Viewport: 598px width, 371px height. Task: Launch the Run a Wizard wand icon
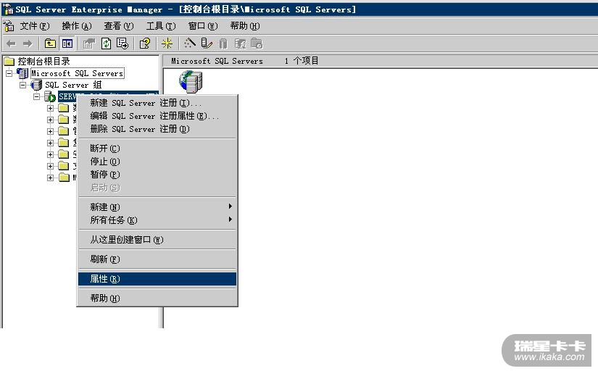click(189, 43)
